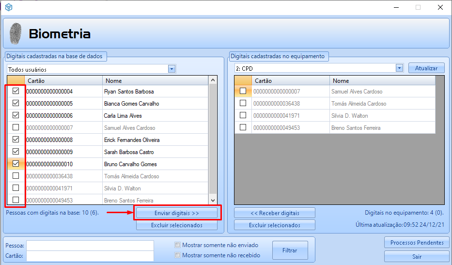Click the app cube icon in title bar
Viewport: 452px width, 265px height.
(x=8, y=7)
